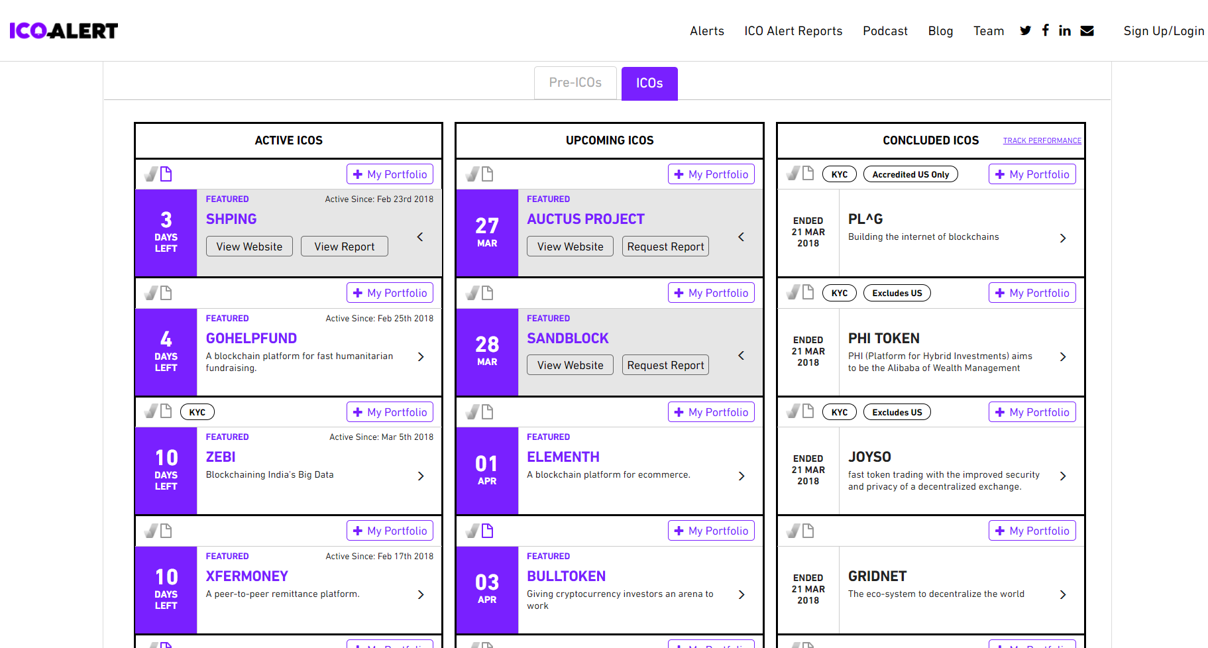Click the ICO Alert logo
This screenshot has width=1208, height=648.
(64, 30)
